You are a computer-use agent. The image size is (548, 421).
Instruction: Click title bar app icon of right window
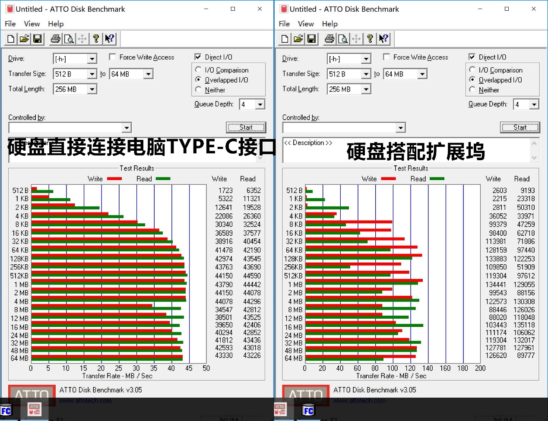[x=284, y=9]
